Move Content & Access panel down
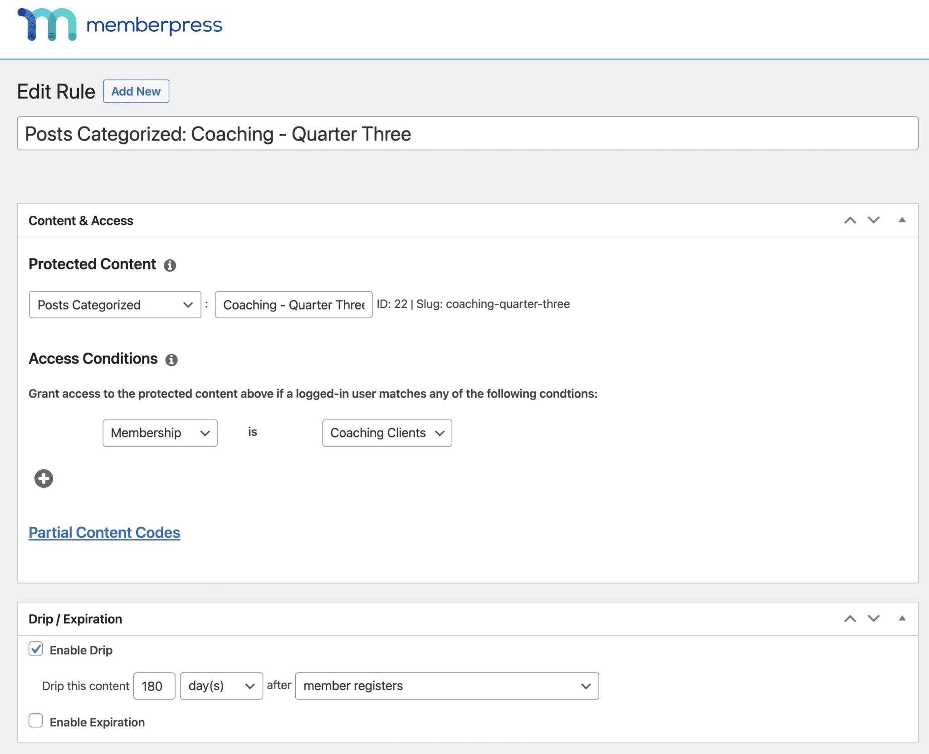Screen dimensions: 929x754 [873, 220]
